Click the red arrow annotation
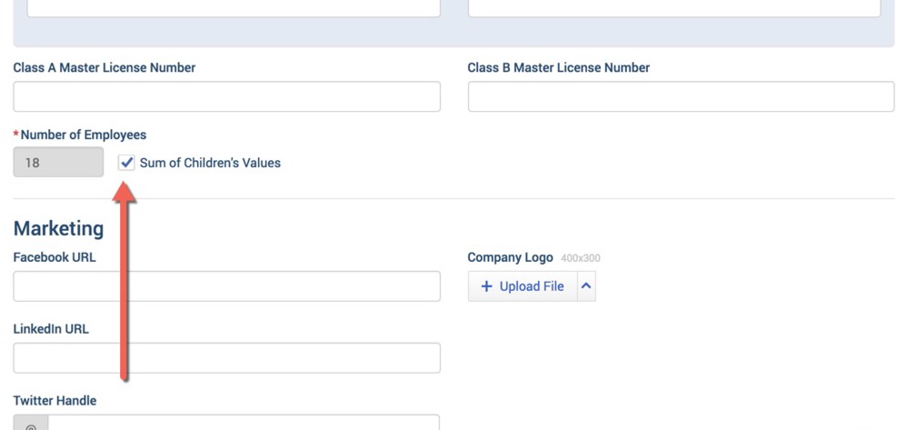 coord(125,281)
